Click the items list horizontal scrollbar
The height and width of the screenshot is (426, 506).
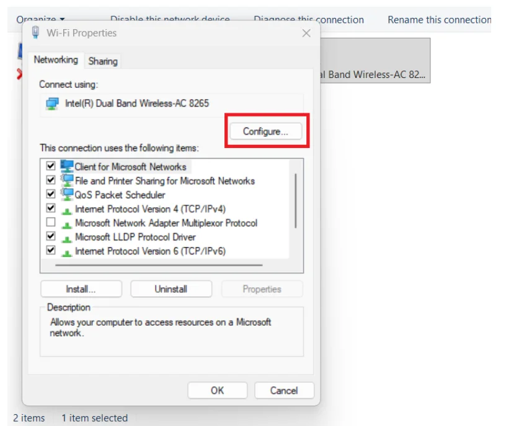click(159, 265)
